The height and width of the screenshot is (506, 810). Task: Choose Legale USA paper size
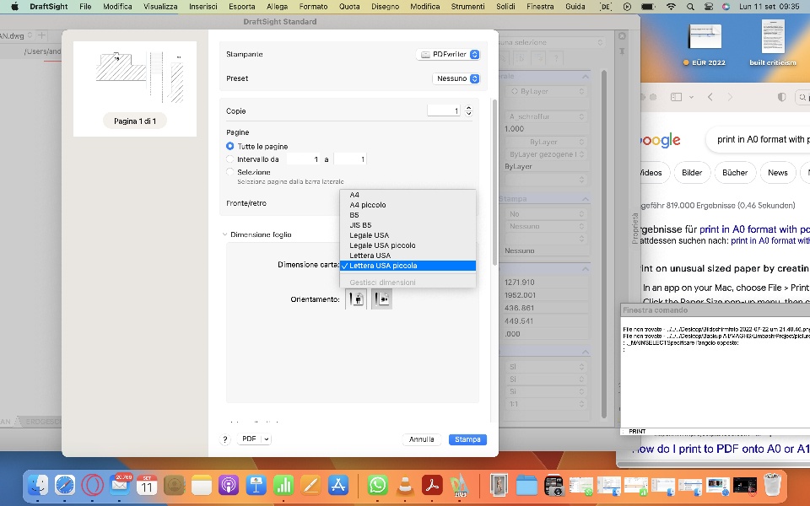pyautogui.click(x=408, y=235)
